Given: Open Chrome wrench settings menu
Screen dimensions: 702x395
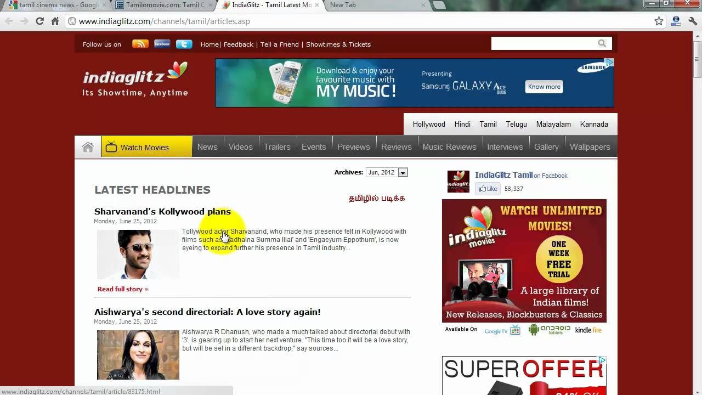Looking at the screenshot, I should coord(692,21).
